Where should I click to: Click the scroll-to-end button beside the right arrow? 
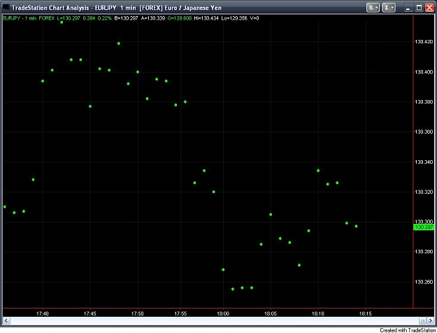click(x=423, y=320)
